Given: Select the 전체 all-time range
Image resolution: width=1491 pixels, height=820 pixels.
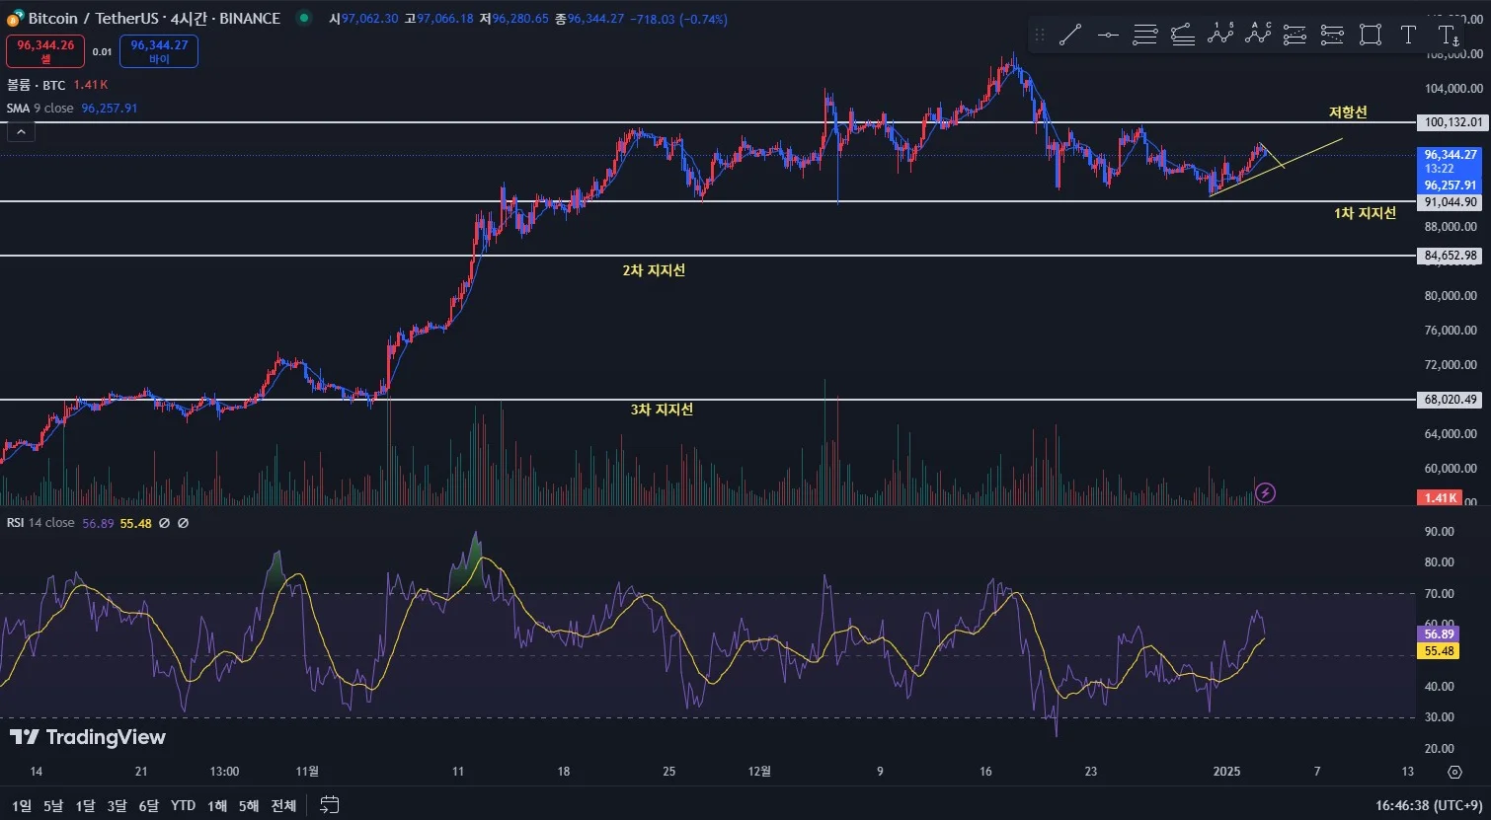Looking at the screenshot, I should click(x=283, y=805).
